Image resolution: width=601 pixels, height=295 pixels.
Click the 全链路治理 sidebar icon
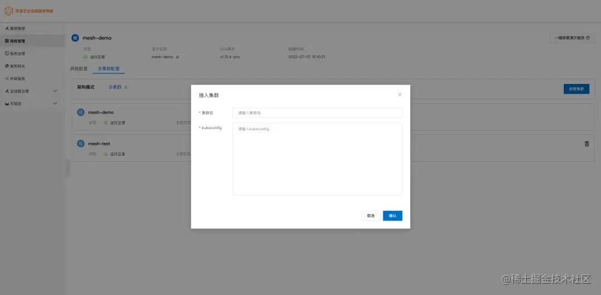pyautogui.click(x=7, y=91)
